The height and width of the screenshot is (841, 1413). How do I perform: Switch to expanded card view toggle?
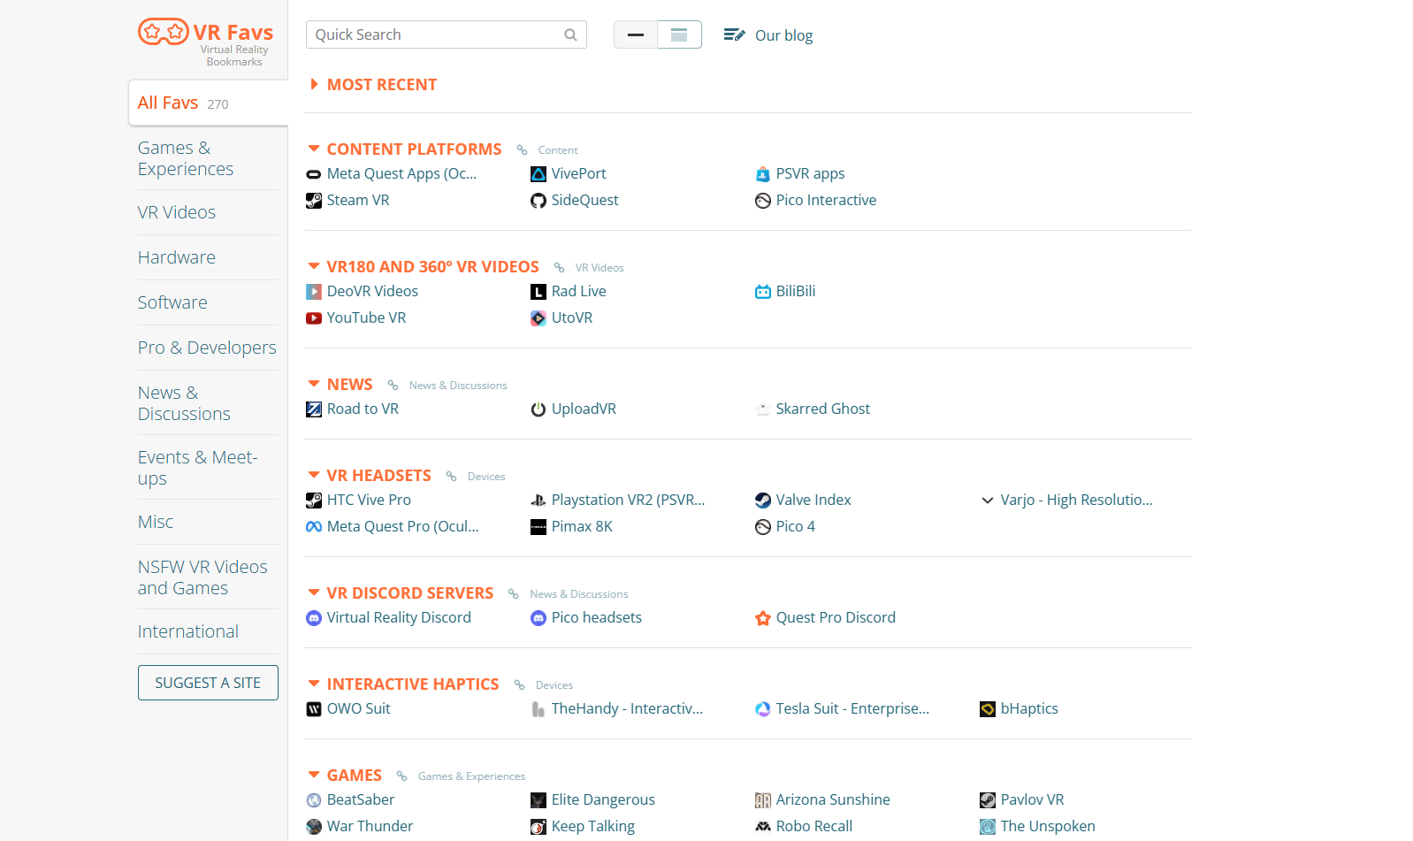tap(679, 35)
